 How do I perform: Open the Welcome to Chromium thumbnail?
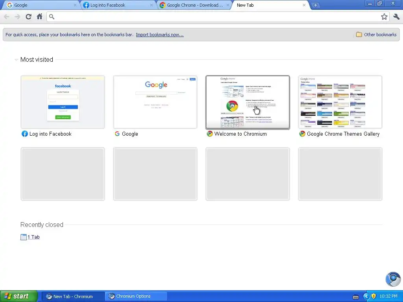pyautogui.click(x=248, y=102)
